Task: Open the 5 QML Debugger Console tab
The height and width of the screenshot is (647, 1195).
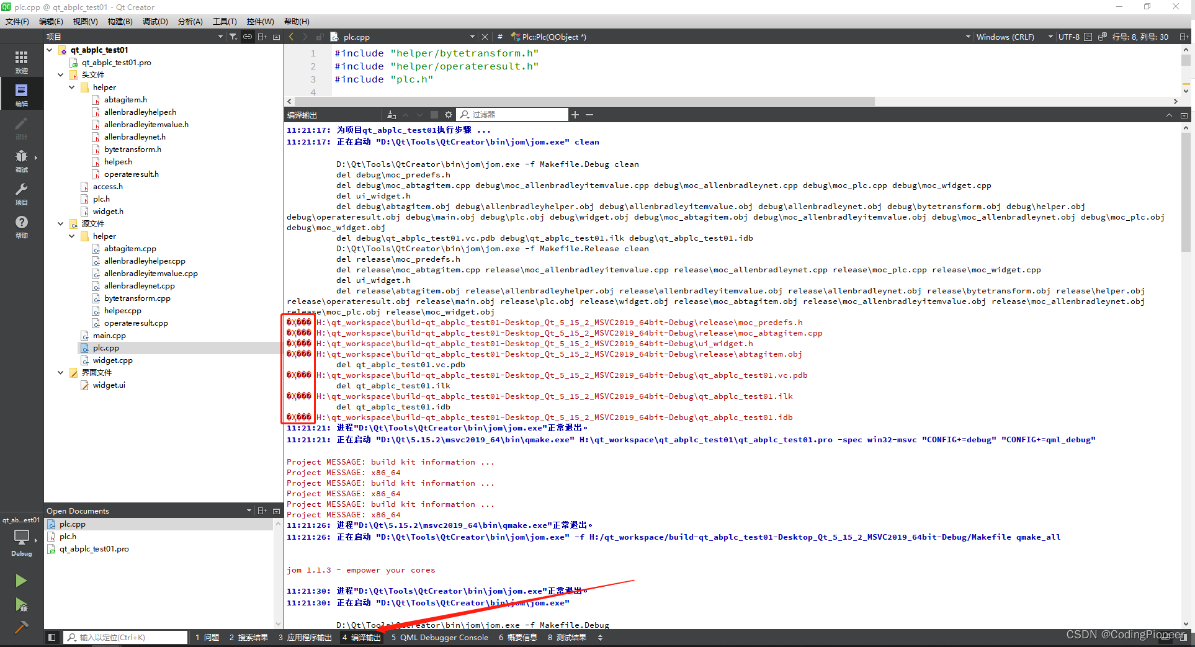Action: click(440, 638)
